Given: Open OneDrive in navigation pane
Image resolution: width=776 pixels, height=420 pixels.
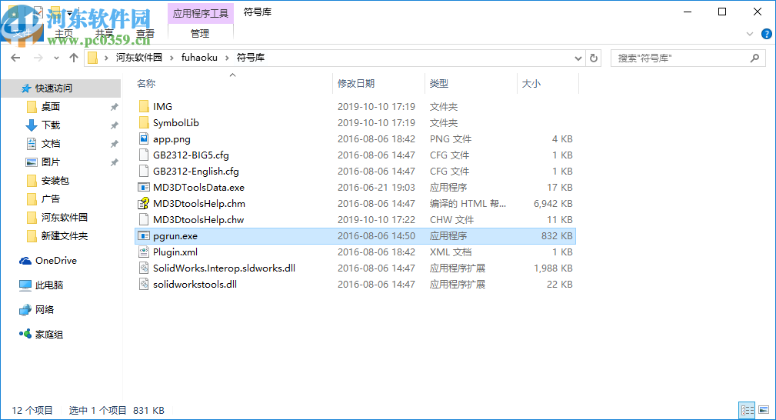Looking at the screenshot, I should [48, 261].
